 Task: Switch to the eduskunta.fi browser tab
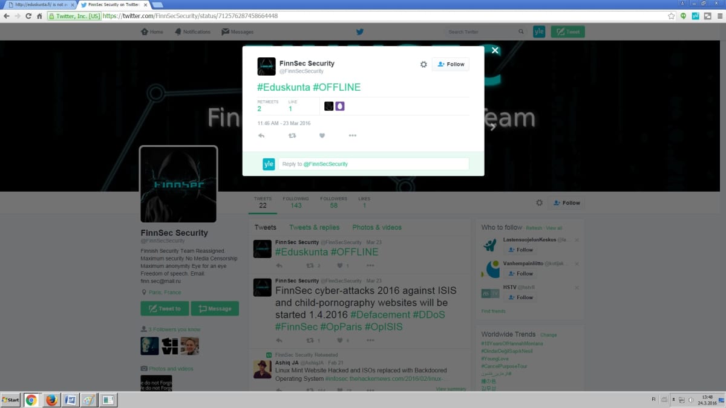pyautogui.click(x=40, y=5)
